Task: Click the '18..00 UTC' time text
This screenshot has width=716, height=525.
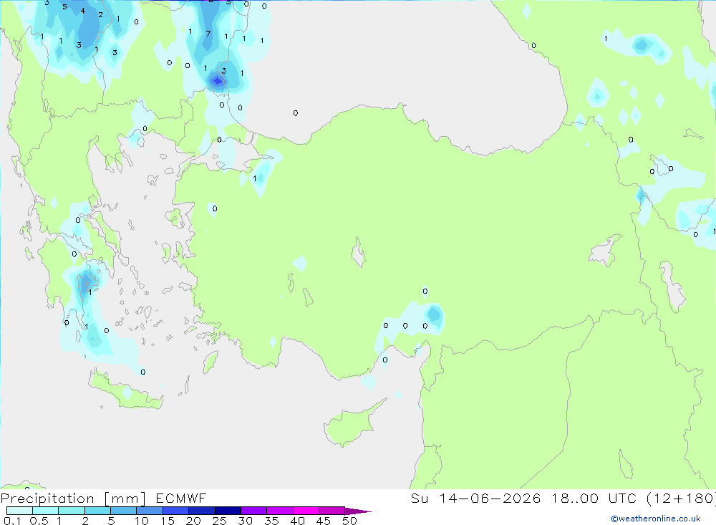Action: tap(594, 498)
